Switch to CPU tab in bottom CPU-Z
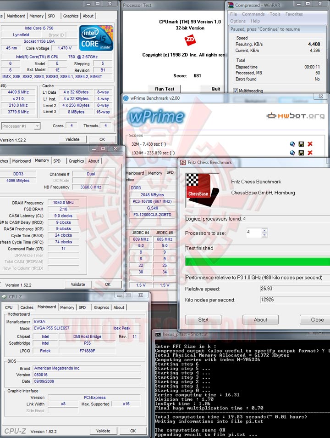The height and width of the screenshot is (438, 330). click(x=9, y=307)
